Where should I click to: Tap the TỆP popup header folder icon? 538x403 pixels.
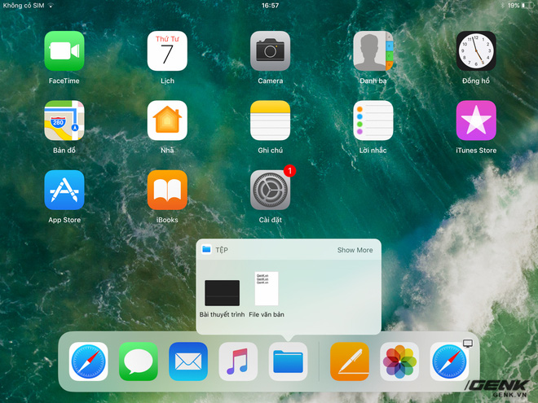(206, 249)
